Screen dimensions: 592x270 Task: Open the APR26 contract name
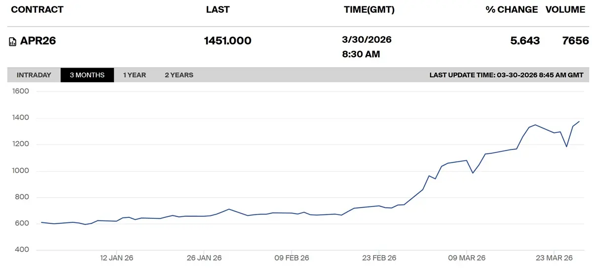(38, 41)
